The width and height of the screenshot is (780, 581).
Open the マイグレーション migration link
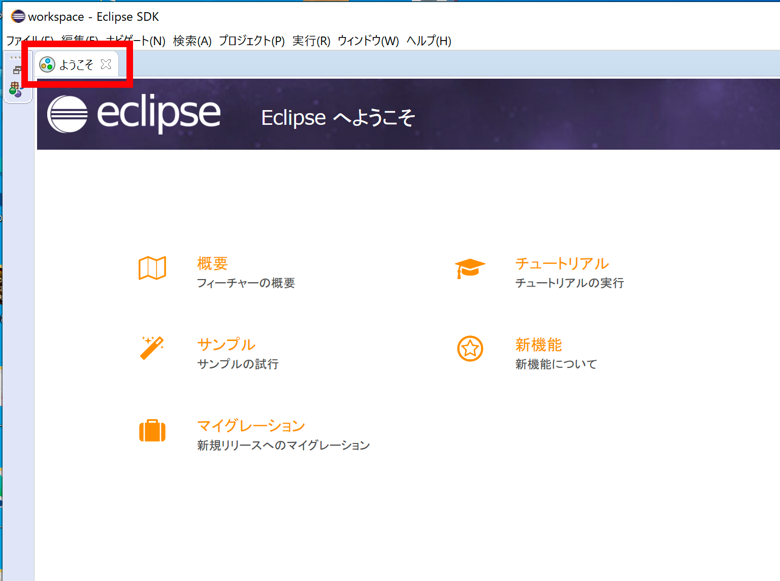point(251,426)
